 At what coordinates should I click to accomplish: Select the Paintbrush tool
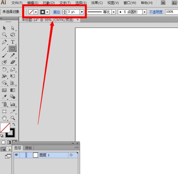pyautogui.click(x=4, y=56)
